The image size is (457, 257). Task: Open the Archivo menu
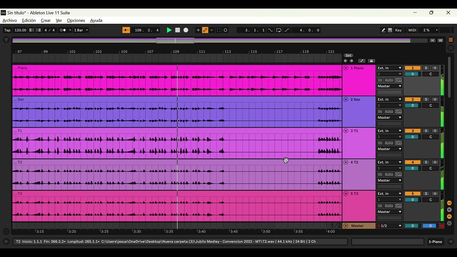[x=10, y=20]
